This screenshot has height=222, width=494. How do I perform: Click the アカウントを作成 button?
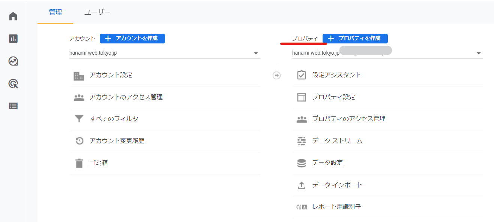coord(132,38)
